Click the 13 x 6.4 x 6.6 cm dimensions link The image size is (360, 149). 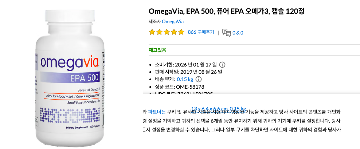(x=218, y=108)
